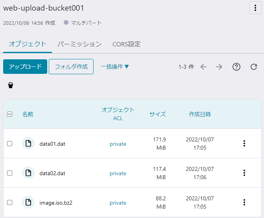Image resolution: width=264 pixels, height=218 pixels.
Task: Tick the image.iso.bz2 checkbox
Action: point(10,203)
